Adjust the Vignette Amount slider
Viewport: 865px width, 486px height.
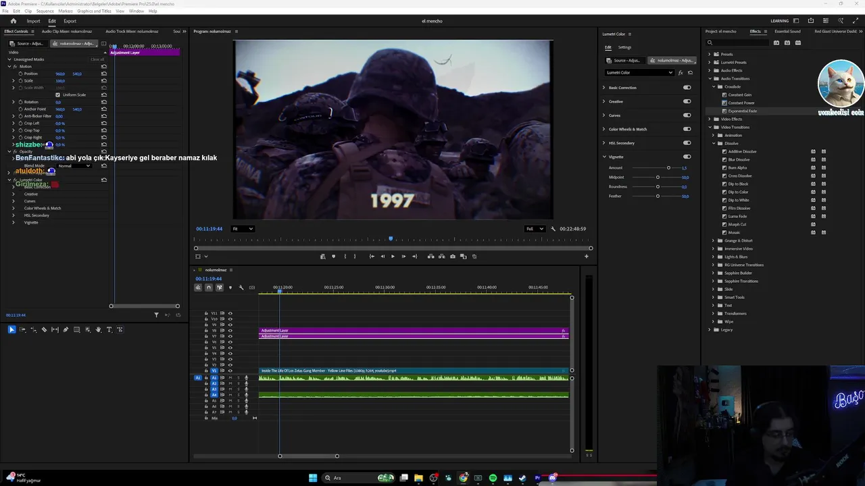click(668, 167)
